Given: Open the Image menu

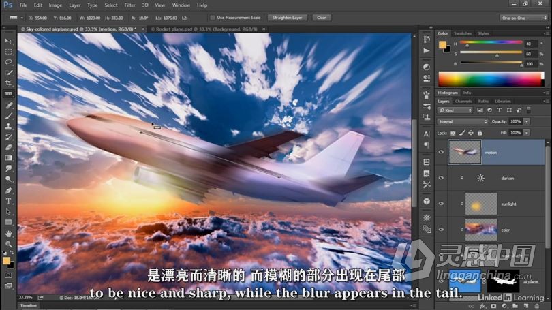Looking at the screenshot, I should click(x=55, y=5).
